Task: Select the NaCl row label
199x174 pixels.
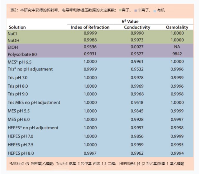Action: (12, 33)
